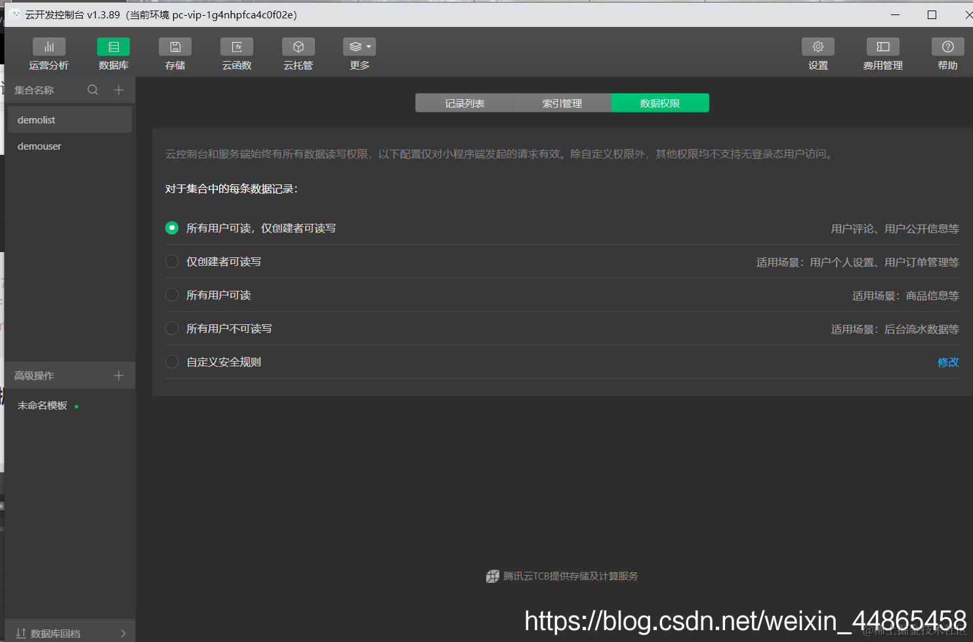Select the demouser collection
This screenshot has width=973, height=642.
click(39, 146)
